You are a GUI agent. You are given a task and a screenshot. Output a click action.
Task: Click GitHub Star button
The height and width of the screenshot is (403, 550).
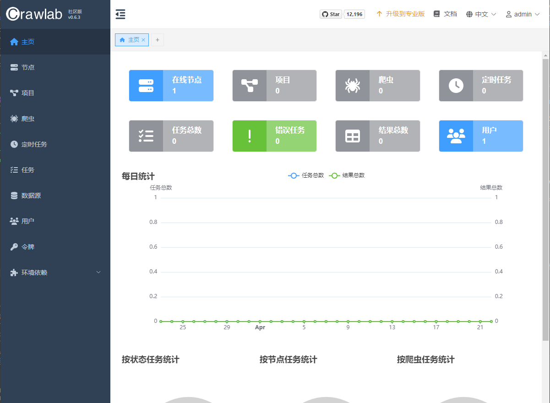pos(331,14)
